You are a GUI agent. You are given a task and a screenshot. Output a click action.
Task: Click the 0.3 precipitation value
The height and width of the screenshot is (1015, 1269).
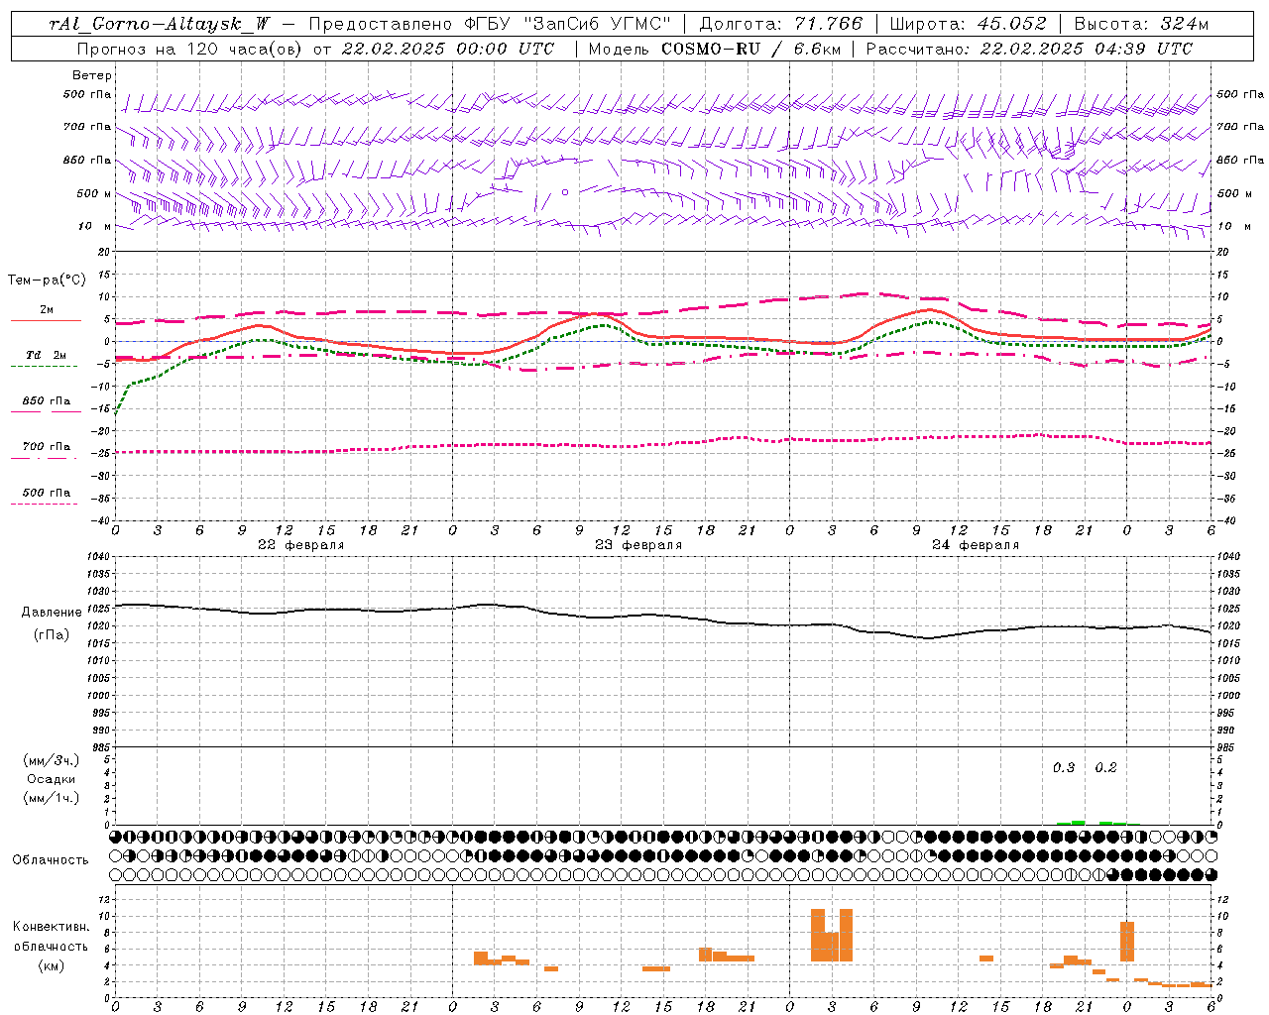tap(1064, 768)
